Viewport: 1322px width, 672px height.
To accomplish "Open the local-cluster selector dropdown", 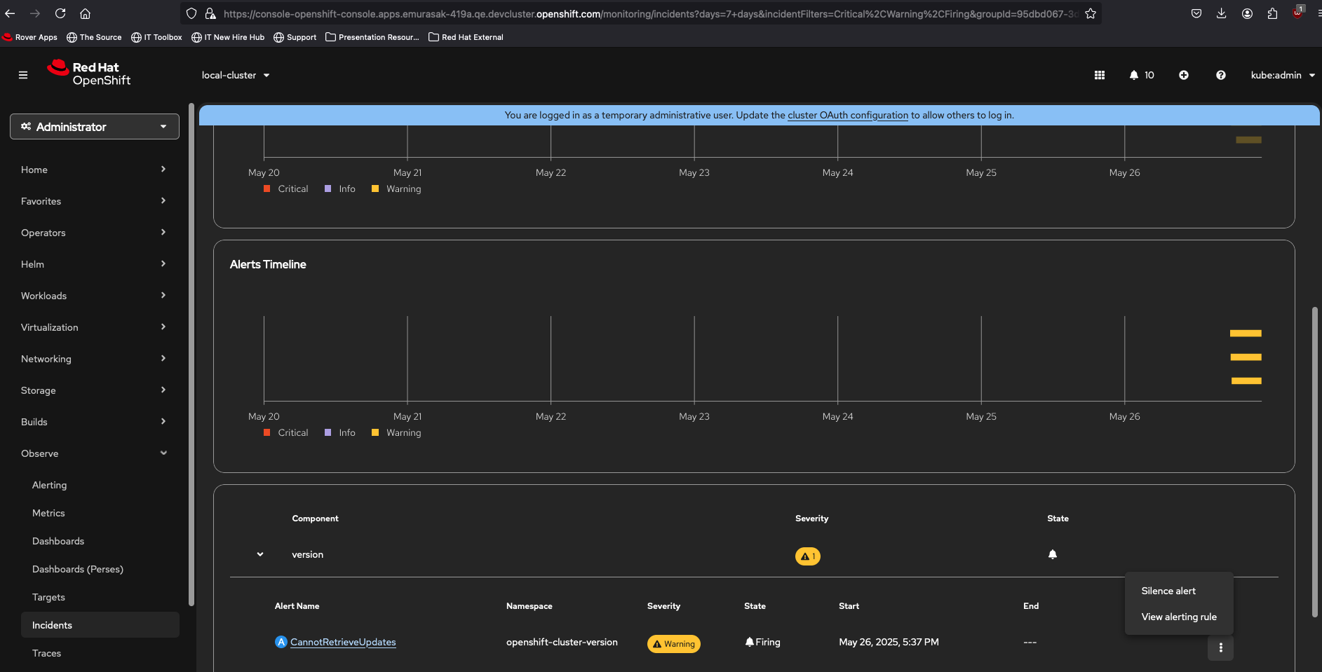I will tap(236, 75).
